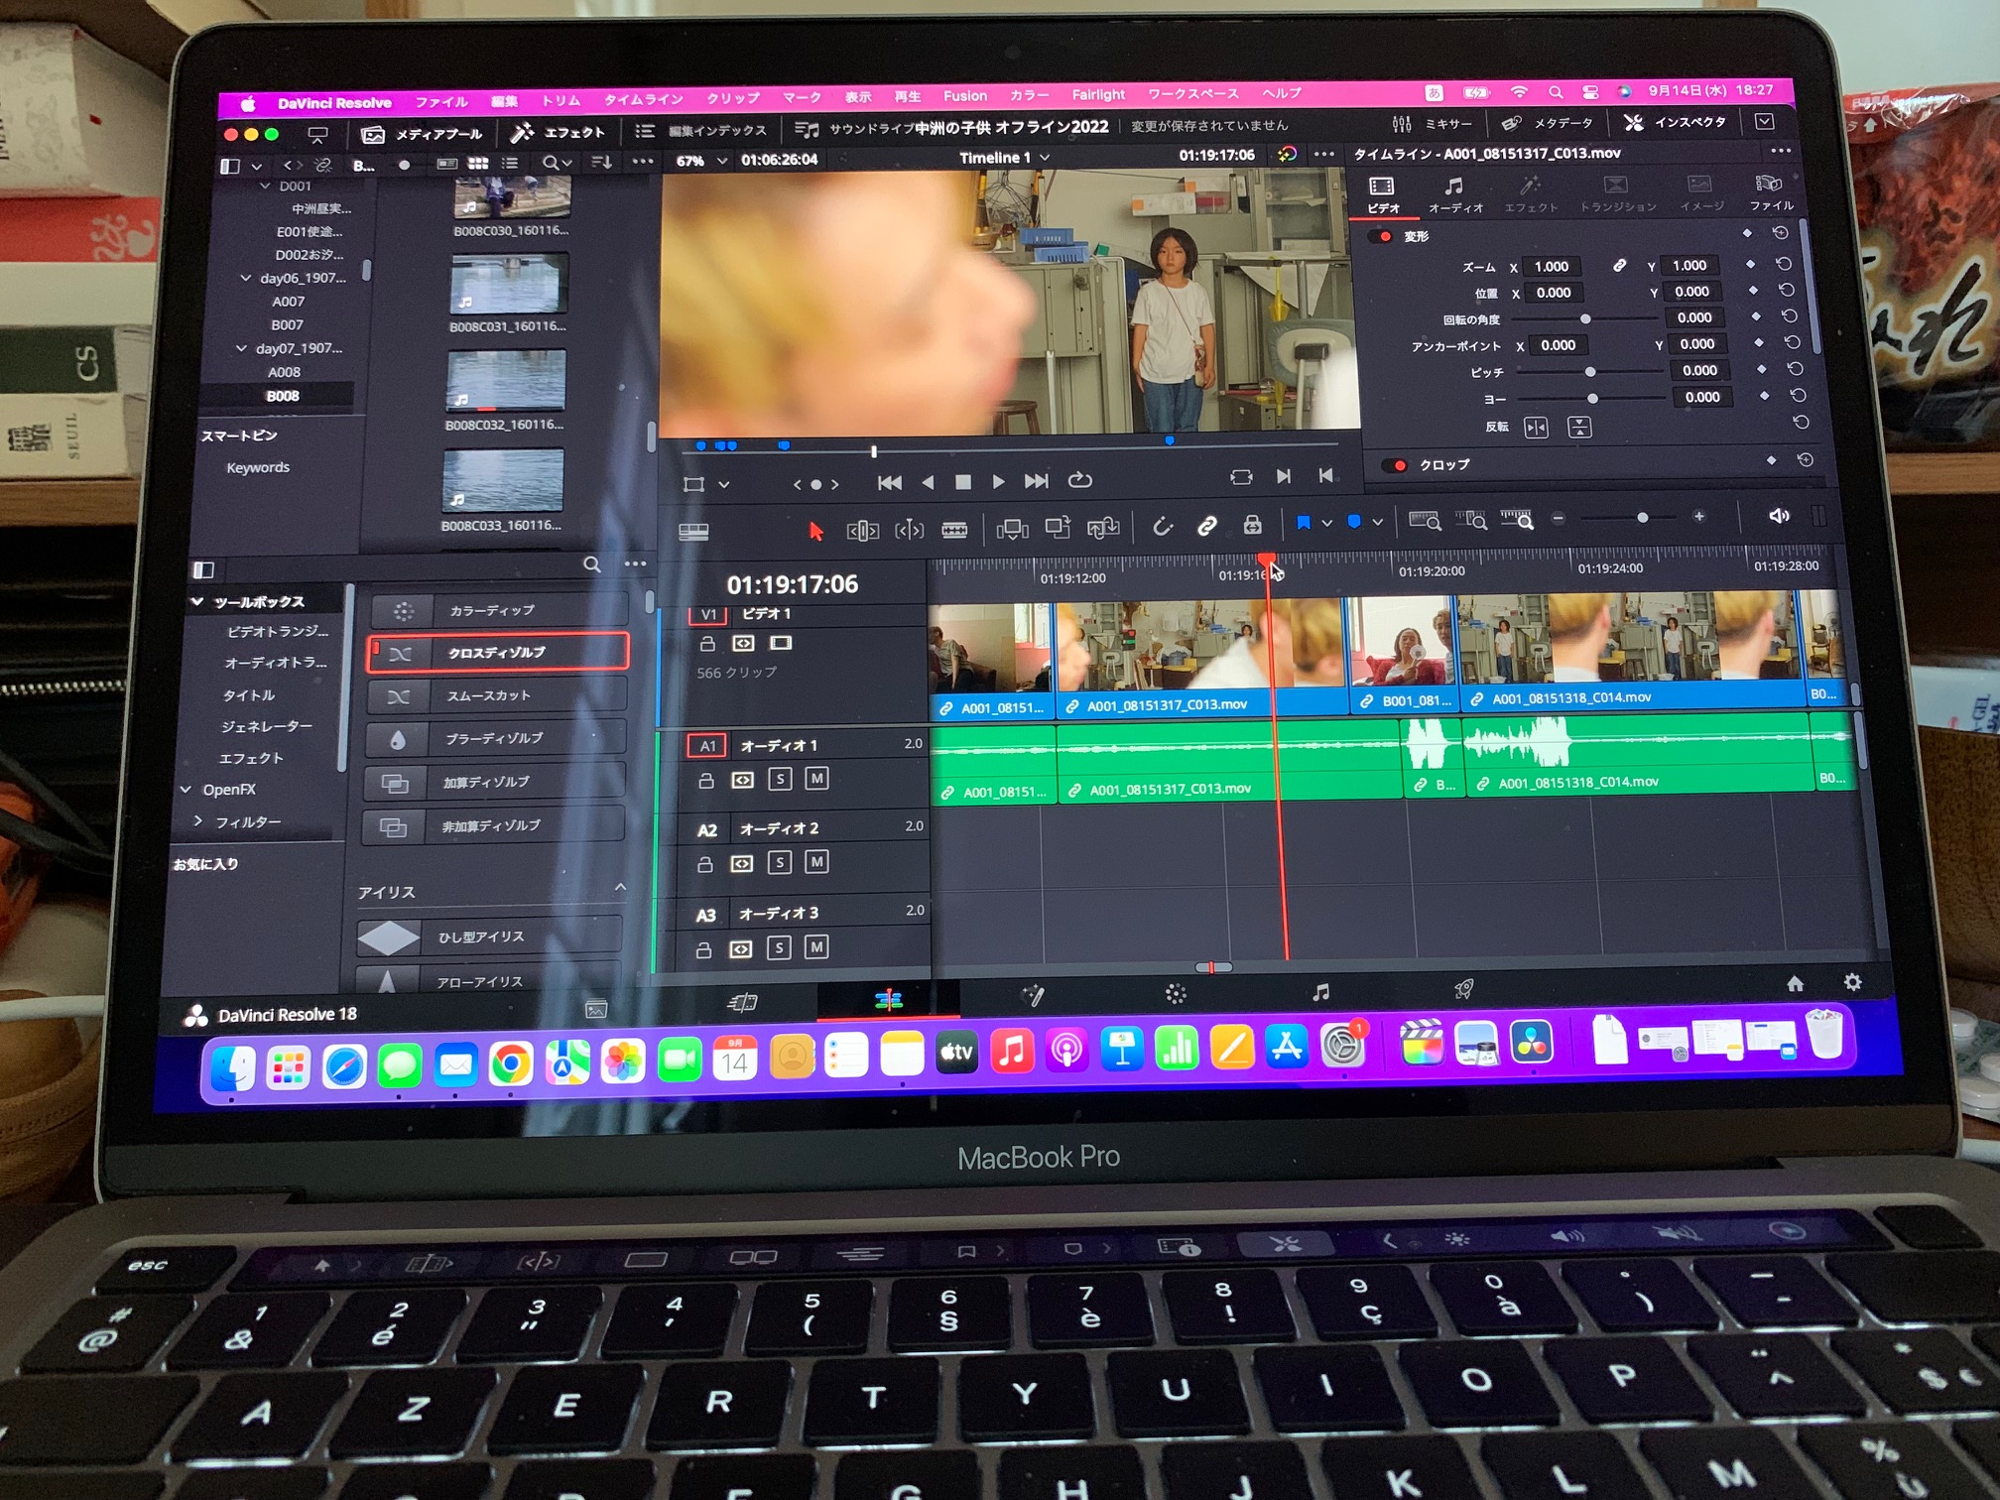The image size is (2000, 1500).
Task: Activate the trim edit mode tool
Action: [x=862, y=531]
